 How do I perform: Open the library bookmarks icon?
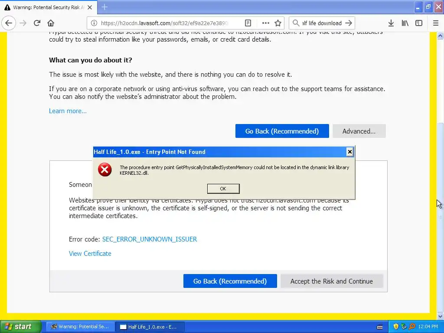click(405, 23)
